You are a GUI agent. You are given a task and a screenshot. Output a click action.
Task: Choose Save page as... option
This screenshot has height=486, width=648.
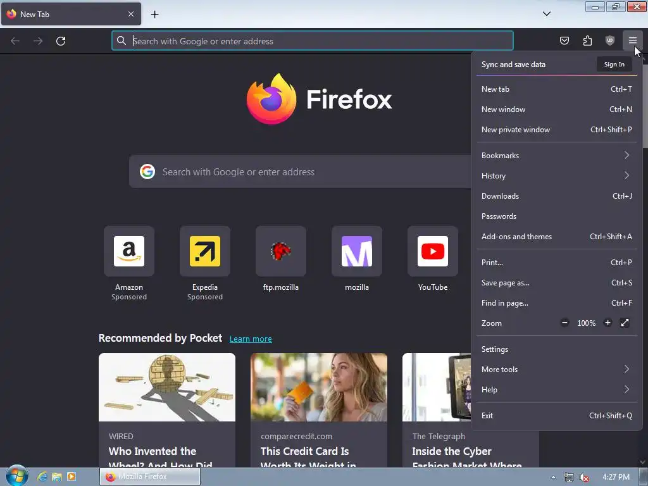pyautogui.click(x=557, y=283)
